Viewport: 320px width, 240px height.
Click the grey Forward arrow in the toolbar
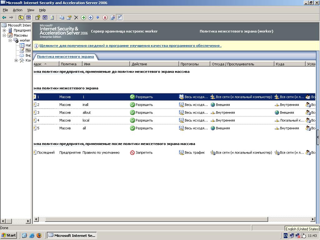[11, 17]
